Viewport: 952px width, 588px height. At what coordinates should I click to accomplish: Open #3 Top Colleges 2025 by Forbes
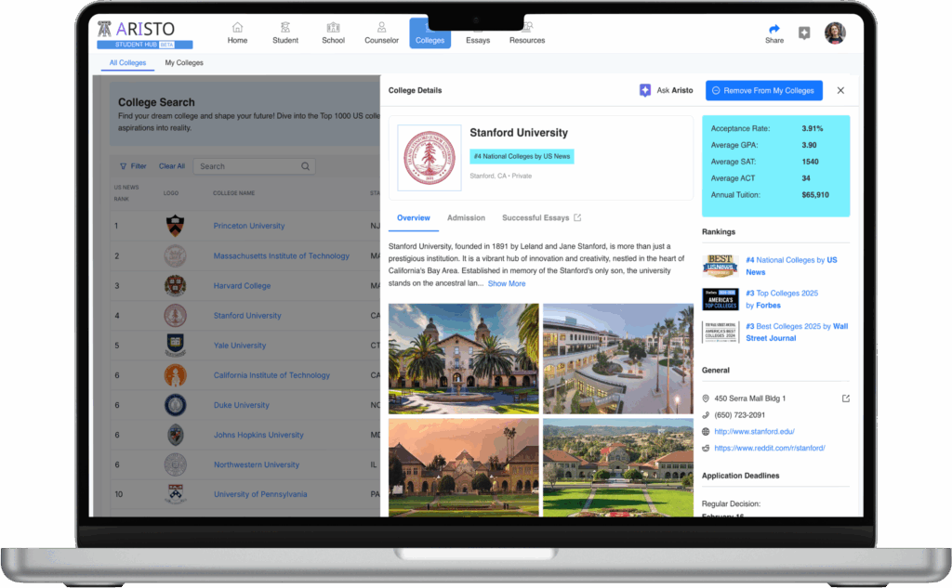[781, 299]
